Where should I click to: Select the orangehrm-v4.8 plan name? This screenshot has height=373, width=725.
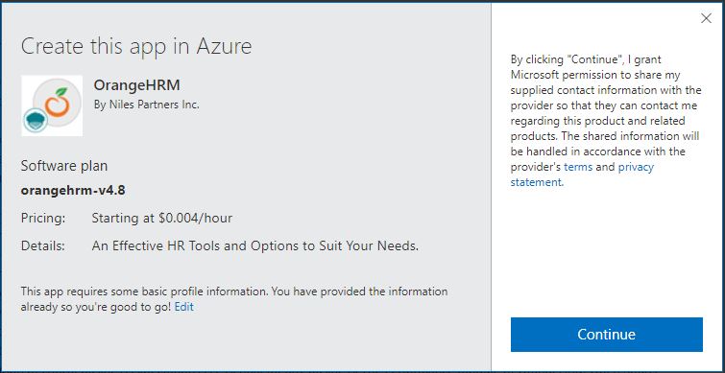[x=73, y=191]
